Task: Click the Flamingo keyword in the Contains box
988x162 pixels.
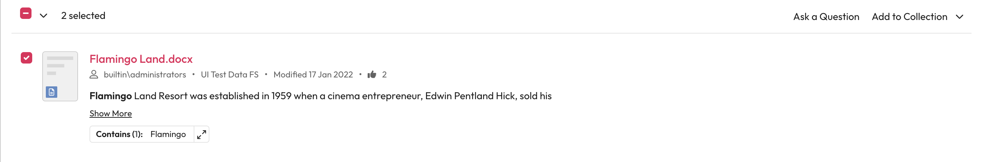Action: tap(168, 134)
